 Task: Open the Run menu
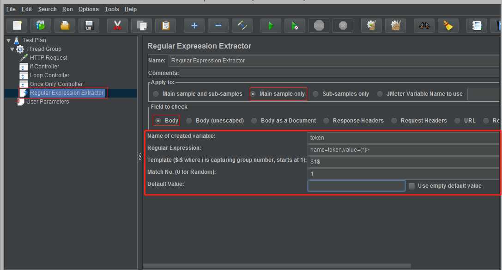pyautogui.click(x=67, y=9)
